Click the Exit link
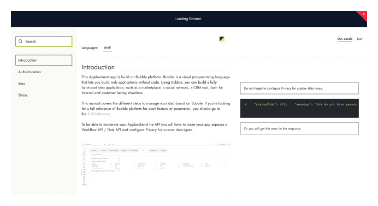378x206 pixels. point(359,39)
